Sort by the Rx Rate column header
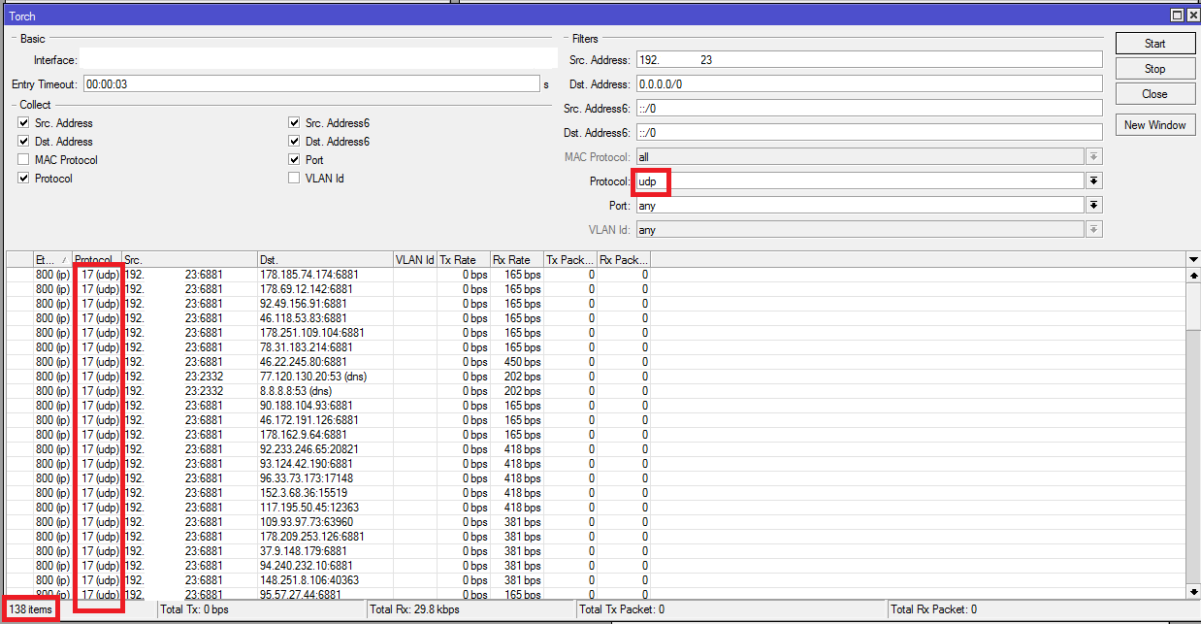 [x=517, y=260]
